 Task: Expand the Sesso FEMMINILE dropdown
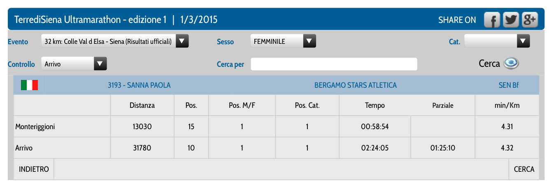point(309,41)
